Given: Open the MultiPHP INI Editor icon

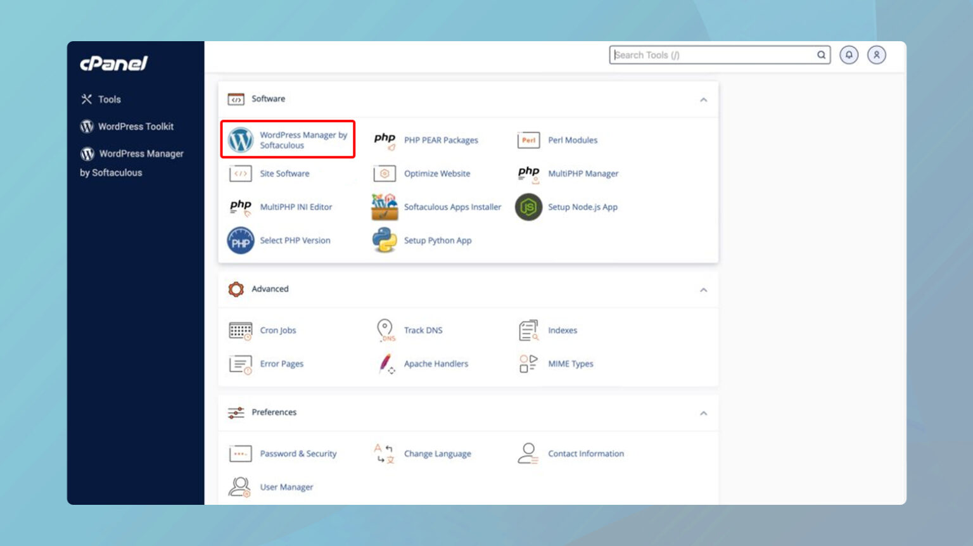Looking at the screenshot, I should coord(240,207).
